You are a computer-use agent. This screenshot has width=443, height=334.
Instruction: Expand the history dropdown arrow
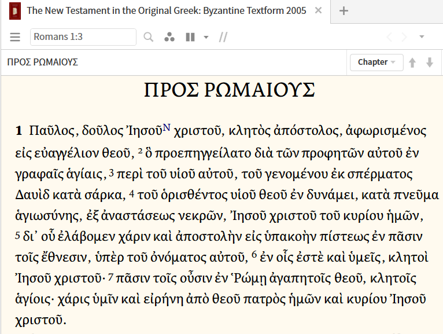click(x=422, y=37)
